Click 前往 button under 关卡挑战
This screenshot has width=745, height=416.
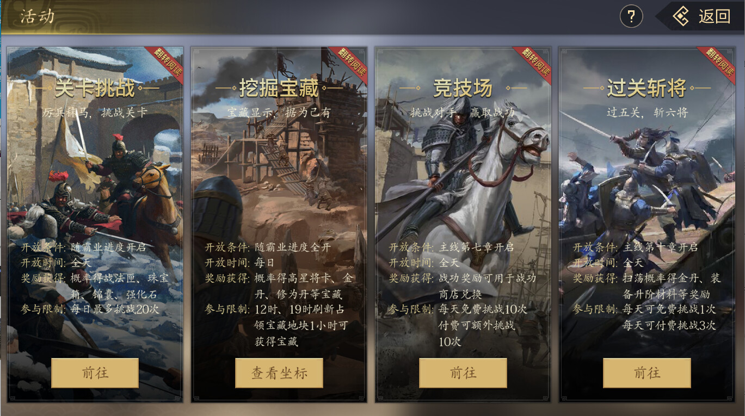(x=95, y=372)
